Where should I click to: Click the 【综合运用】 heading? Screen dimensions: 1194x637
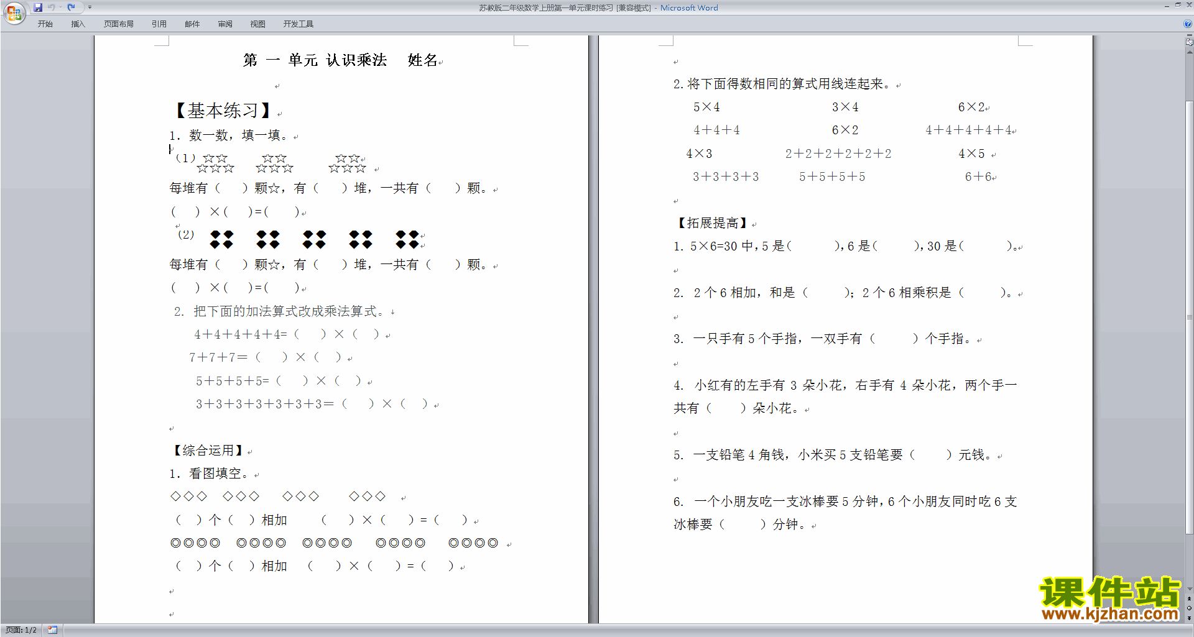pyautogui.click(x=208, y=451)
